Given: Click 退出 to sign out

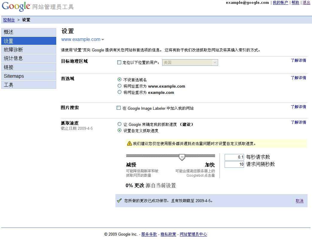Looking at the screenshot, I should point(306,3).
